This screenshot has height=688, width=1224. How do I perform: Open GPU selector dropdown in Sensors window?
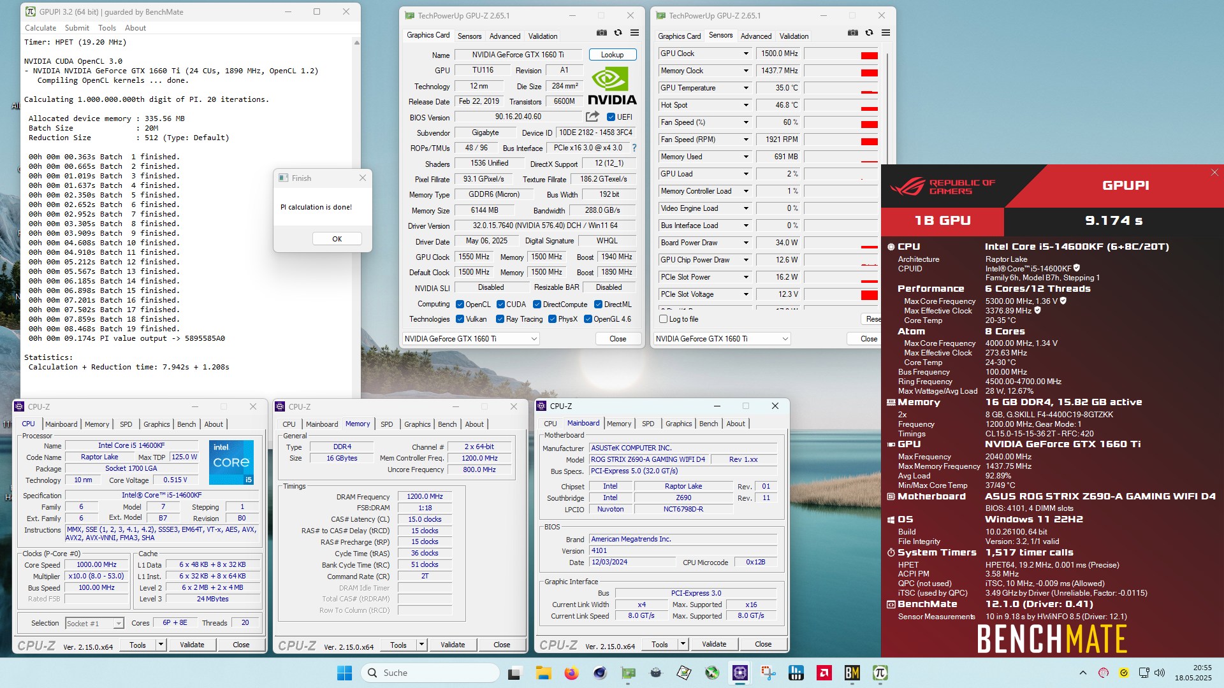pyautogui.click(x=722, y=339)
